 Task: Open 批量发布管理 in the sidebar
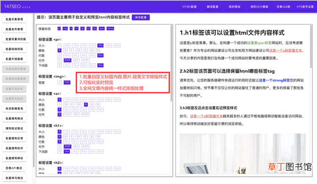(x=14, y=29)
